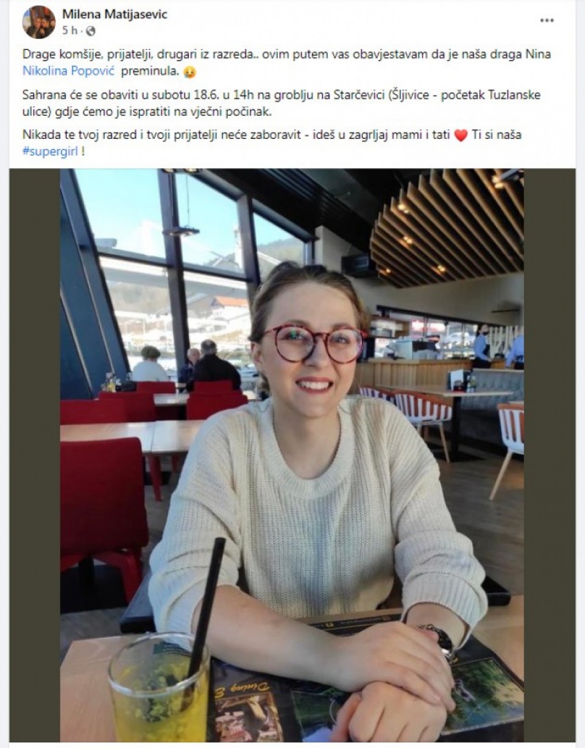Click the dark margin left of the photo
This screenshot has width=585, height=748.
click(x=35, y=455)
